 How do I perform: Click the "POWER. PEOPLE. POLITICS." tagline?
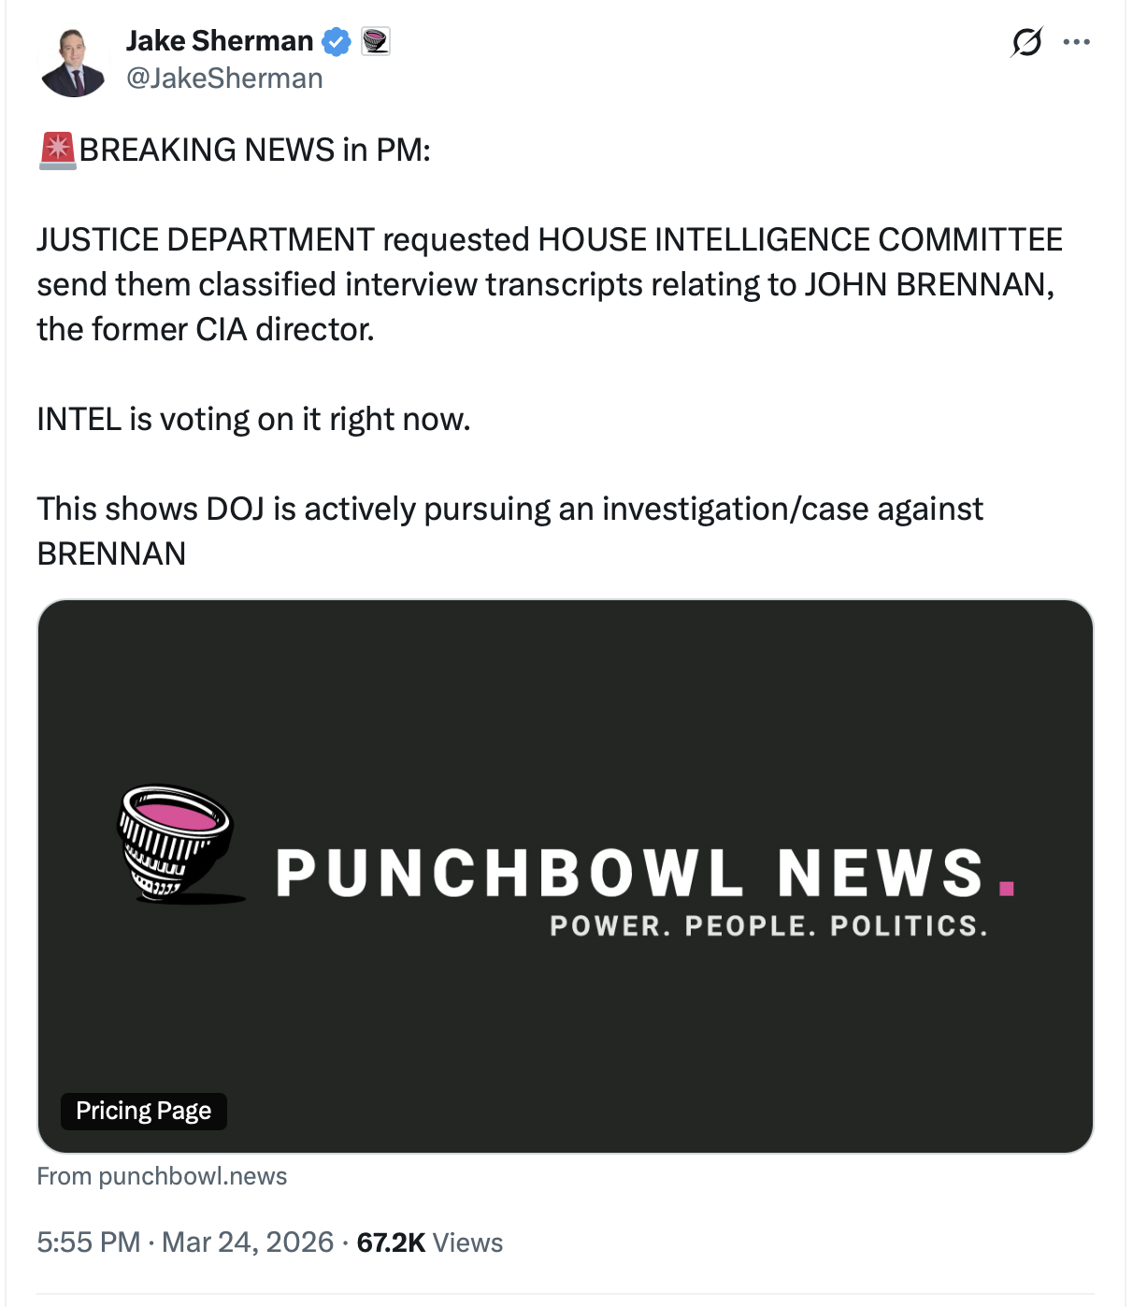pos(768,926)
